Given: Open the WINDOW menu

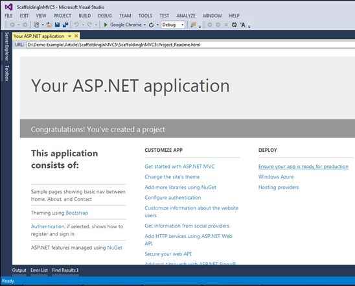Looking at the screenshot, I should [212, 16].
